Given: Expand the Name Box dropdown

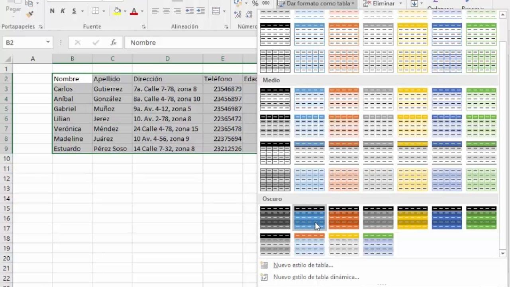Looking at the screenshot, I should [x=48, y=42].
